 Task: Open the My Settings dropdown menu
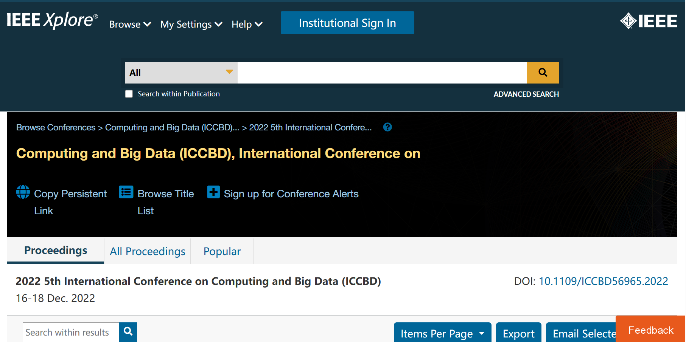191,24
